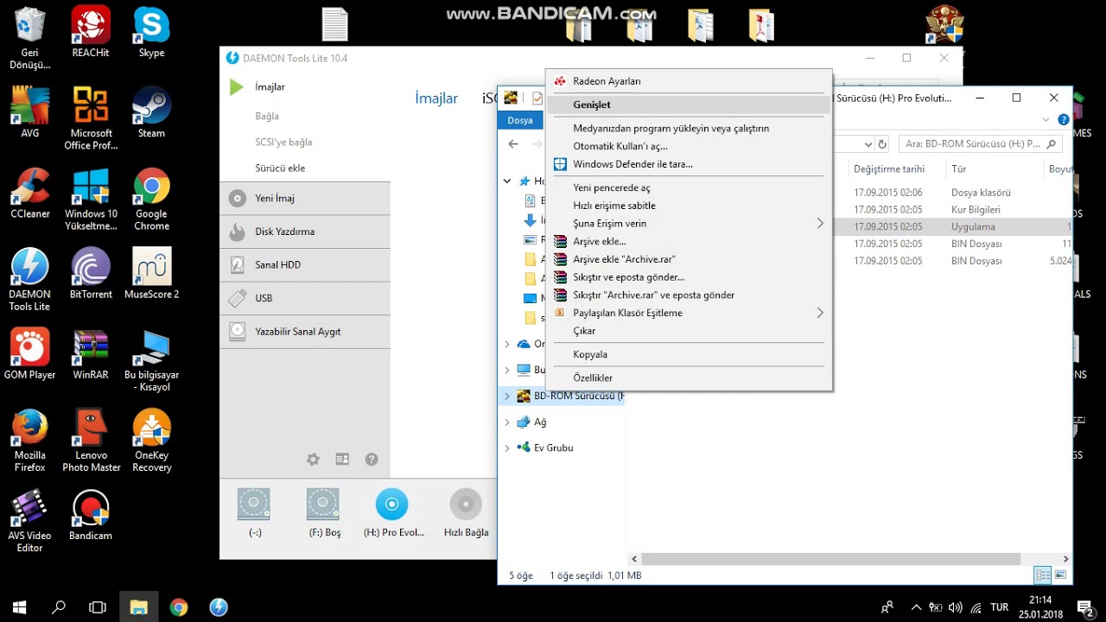Expand the BD-ROM Sürücüsü tree node

(507, 397)
